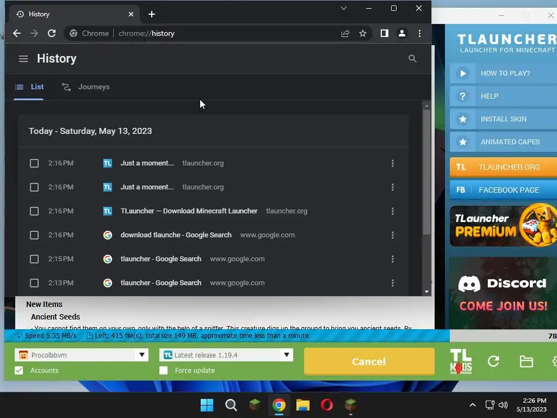Open TLAUNCHER.ORG orange button
Image resolution: width=557 pixels, height=418 pixels.
point(503,167)
